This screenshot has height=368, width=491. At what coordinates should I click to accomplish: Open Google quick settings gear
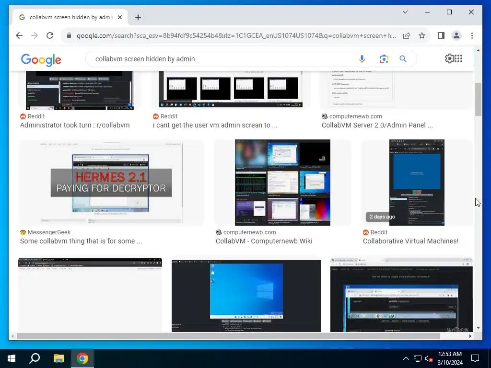(449, 58)
